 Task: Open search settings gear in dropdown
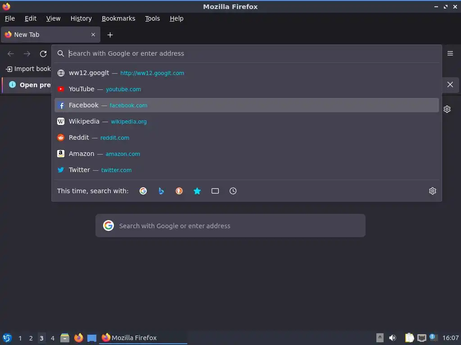click(433, 191)
